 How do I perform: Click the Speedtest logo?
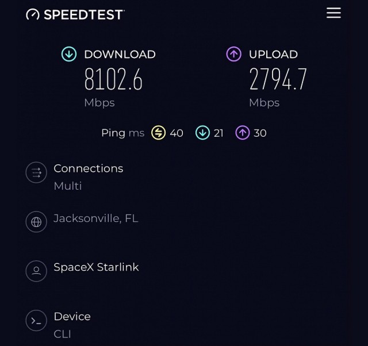(x=75, y=14)
